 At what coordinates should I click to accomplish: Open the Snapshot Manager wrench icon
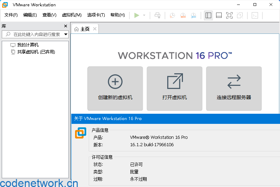pyautogui.click(x=193, y=15)
